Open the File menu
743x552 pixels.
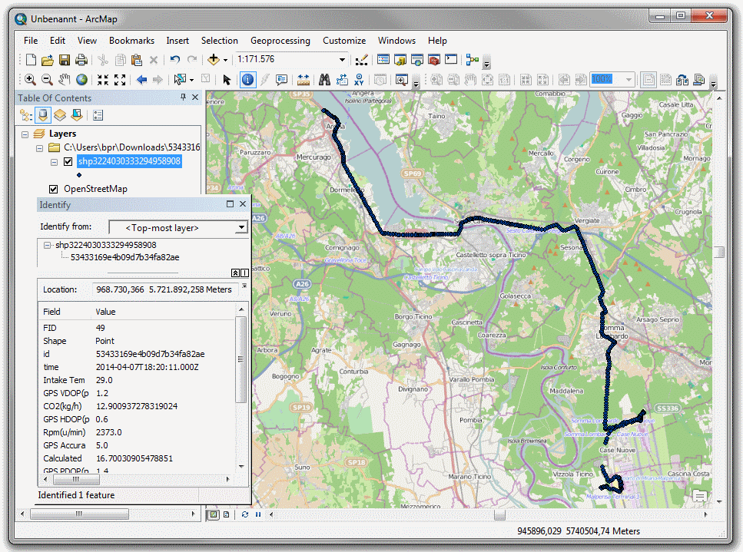31,41
